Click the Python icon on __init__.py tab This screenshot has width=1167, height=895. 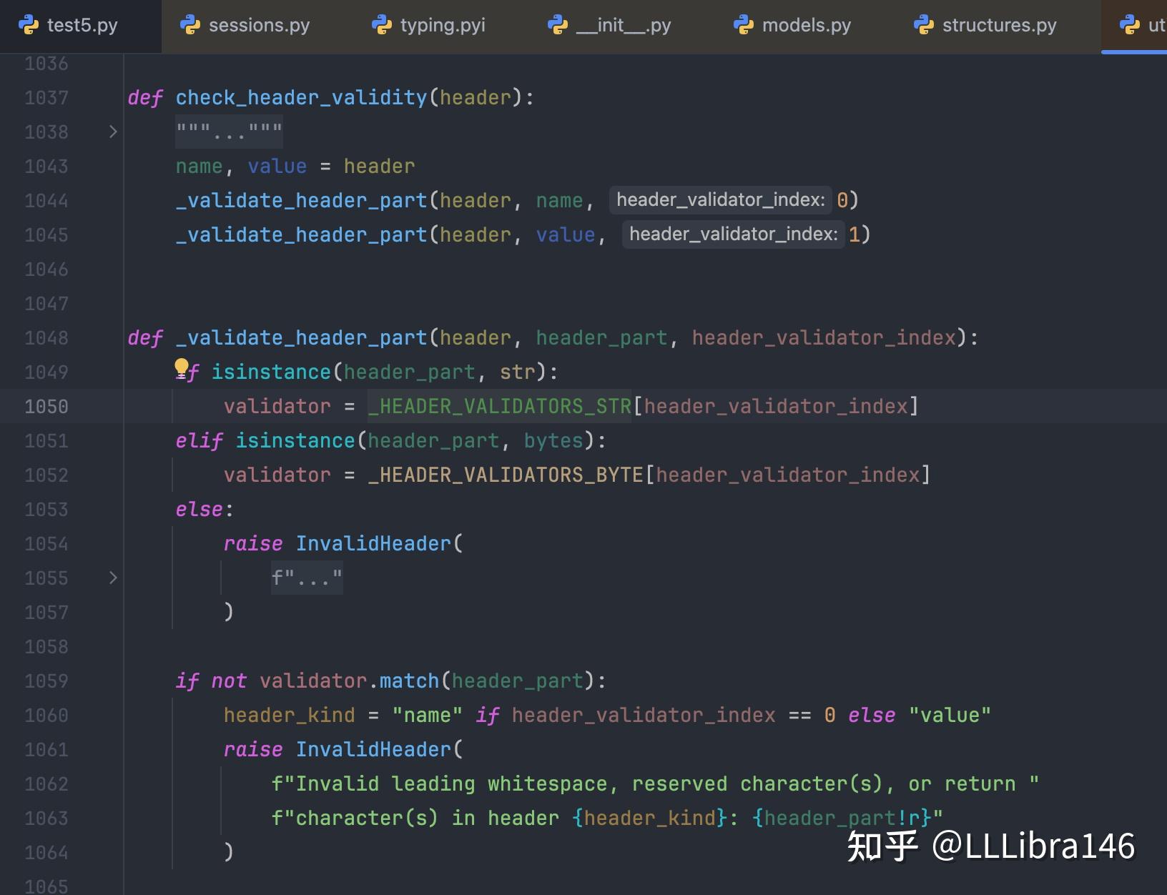(557, 24)
